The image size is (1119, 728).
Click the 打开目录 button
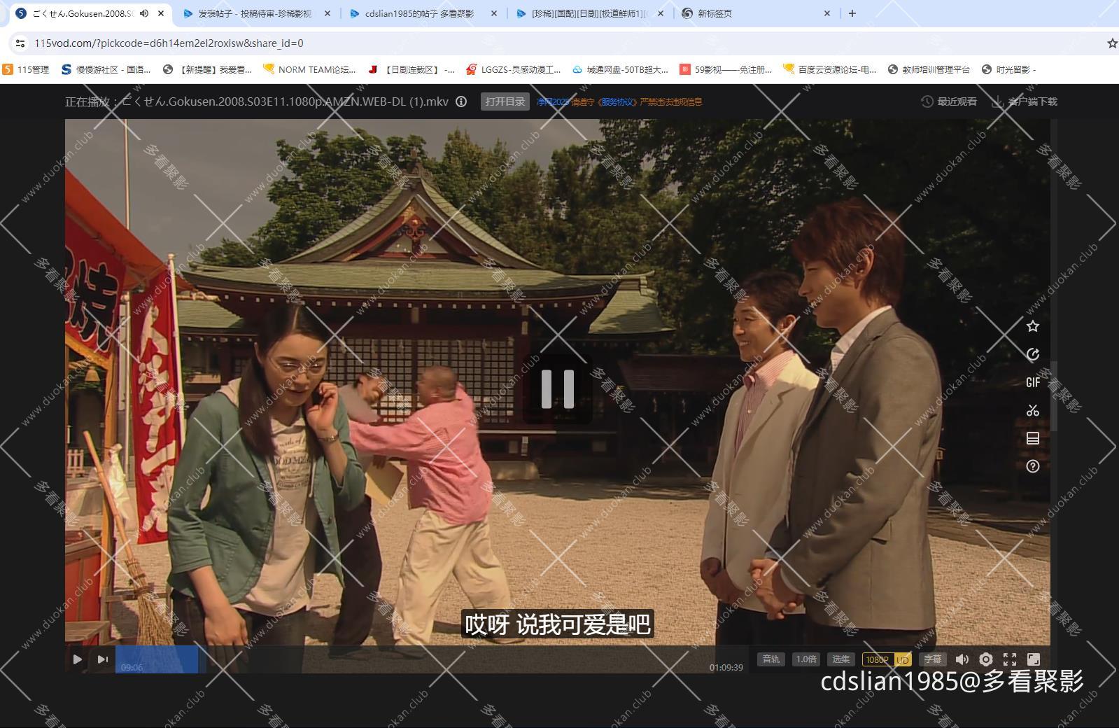(x=505, y=101)
